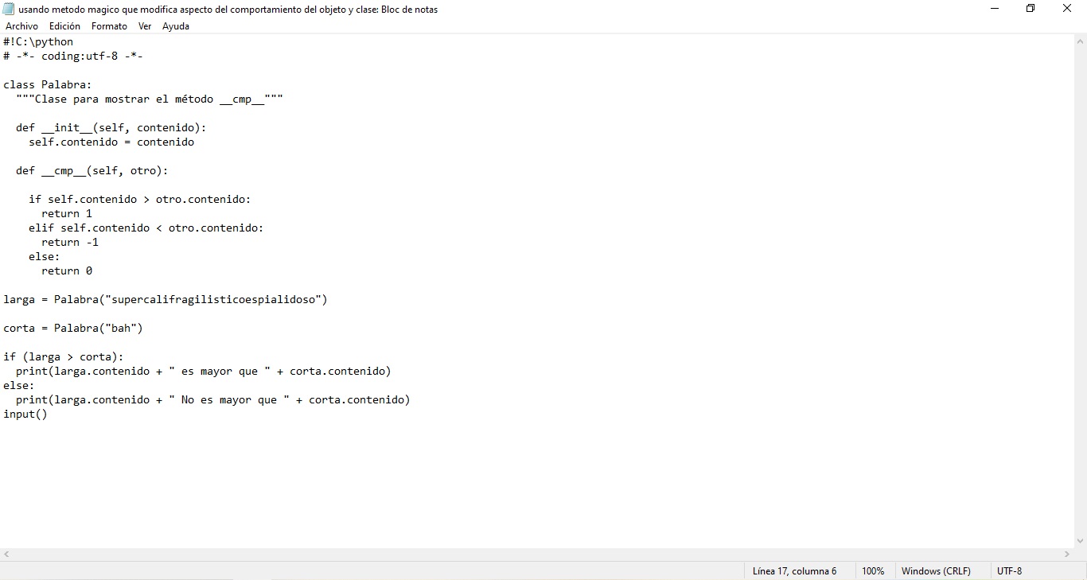Click 'Windows (CRLF)' in status bar
This screenshot has height=580, width=1087.
pos(936,570)
